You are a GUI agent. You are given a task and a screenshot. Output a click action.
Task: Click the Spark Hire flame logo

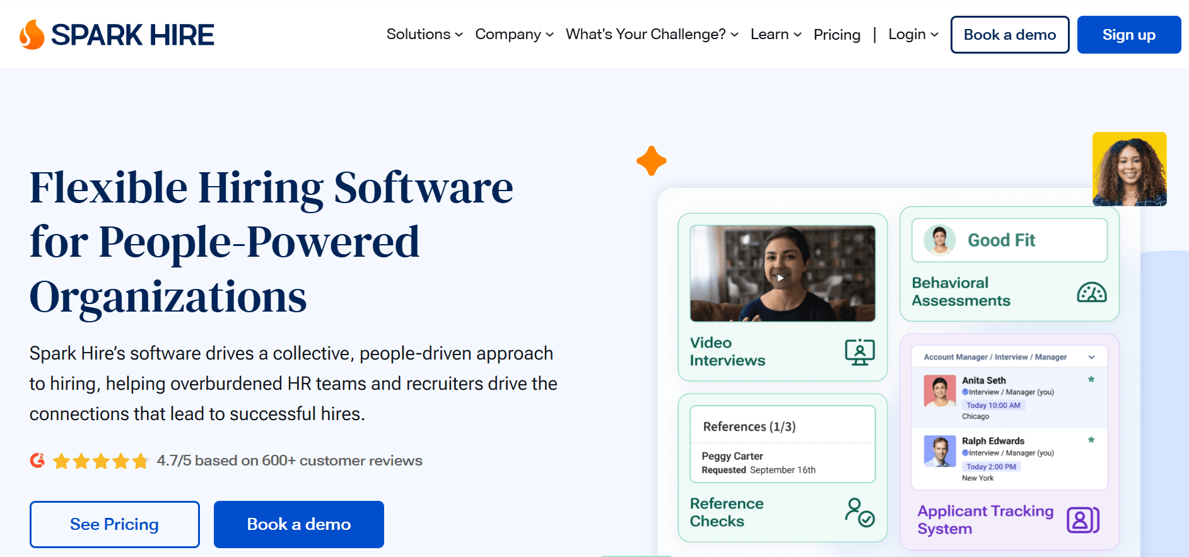point(32,34)
